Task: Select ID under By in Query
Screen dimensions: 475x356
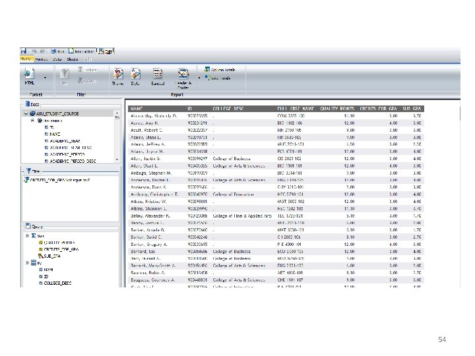Action: click(x=44, y=276)
